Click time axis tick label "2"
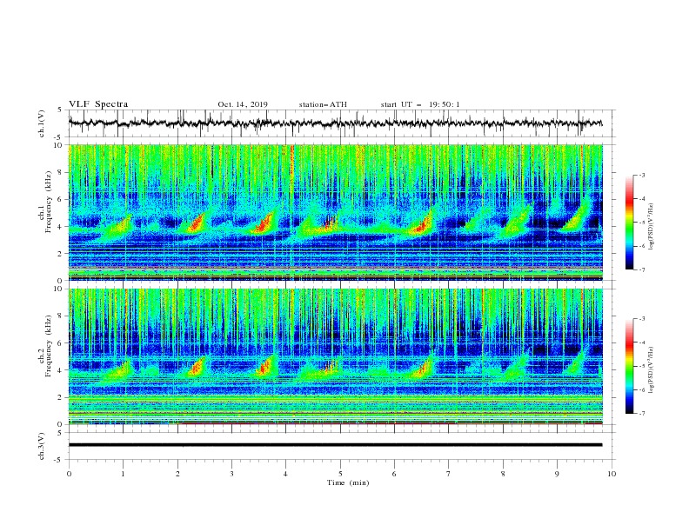This screenshot has height=532, width=689. [x=177, y=474]
